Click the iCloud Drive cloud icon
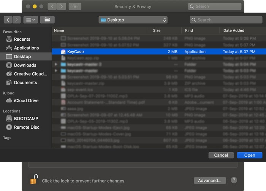 click(x=9, y=100)
